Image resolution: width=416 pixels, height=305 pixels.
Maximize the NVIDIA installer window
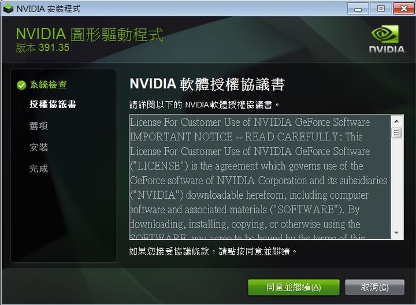pyautogui.click(x=381, y=9)
